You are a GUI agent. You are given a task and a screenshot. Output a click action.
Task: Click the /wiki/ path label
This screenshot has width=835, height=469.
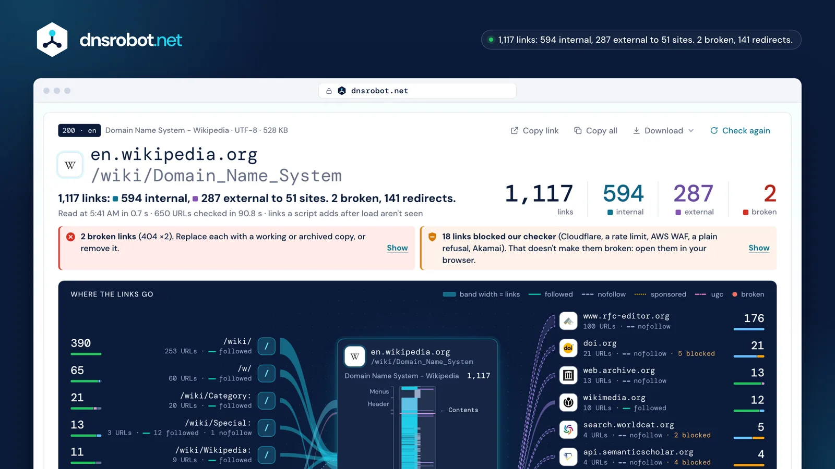point(237,341)
